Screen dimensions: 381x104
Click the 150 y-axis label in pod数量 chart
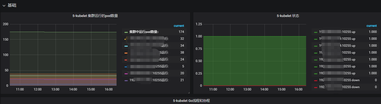pyautogui.click(x=6, y=40)
